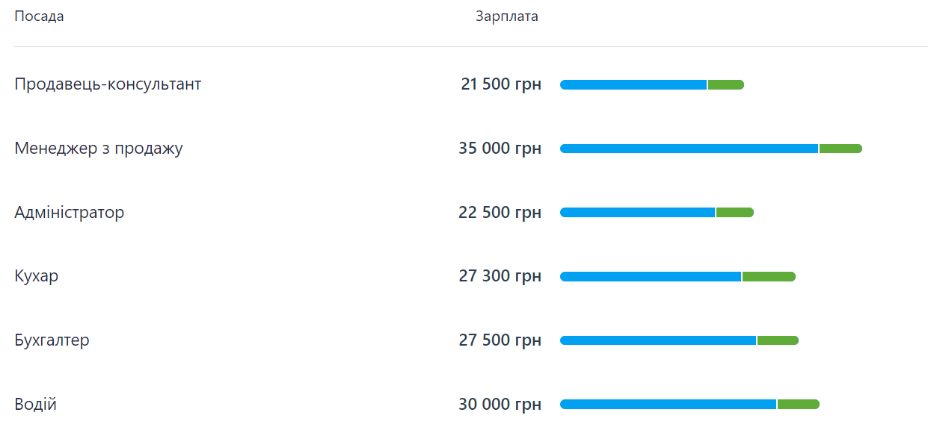928x427 pixels.
Task: Click the 21 500 грн salary value
Action: pos(501,84)
